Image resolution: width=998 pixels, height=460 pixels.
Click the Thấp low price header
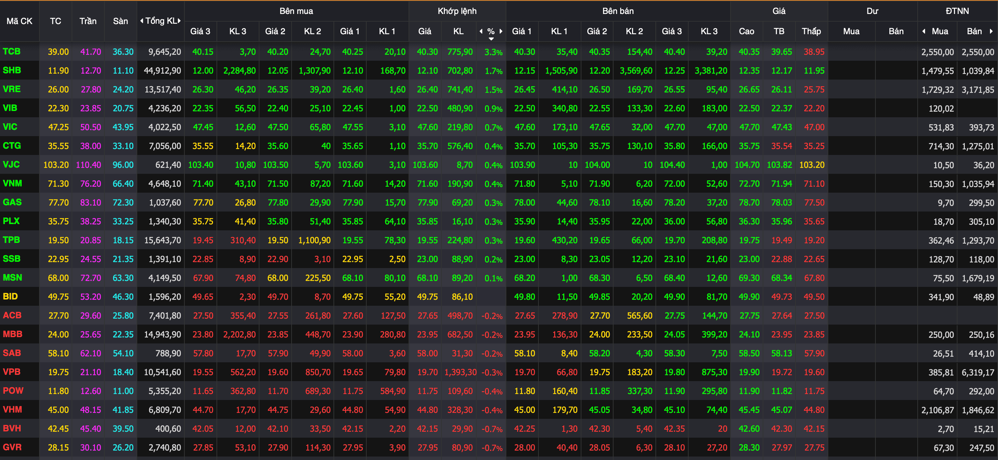point(811,31)
